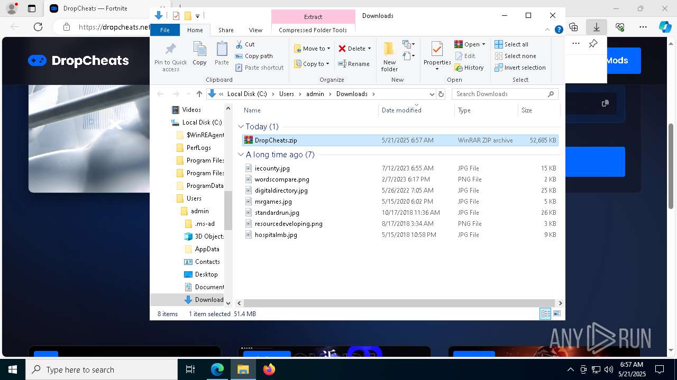Click the Pin to Quick access icon

click(x=170, y=50)
